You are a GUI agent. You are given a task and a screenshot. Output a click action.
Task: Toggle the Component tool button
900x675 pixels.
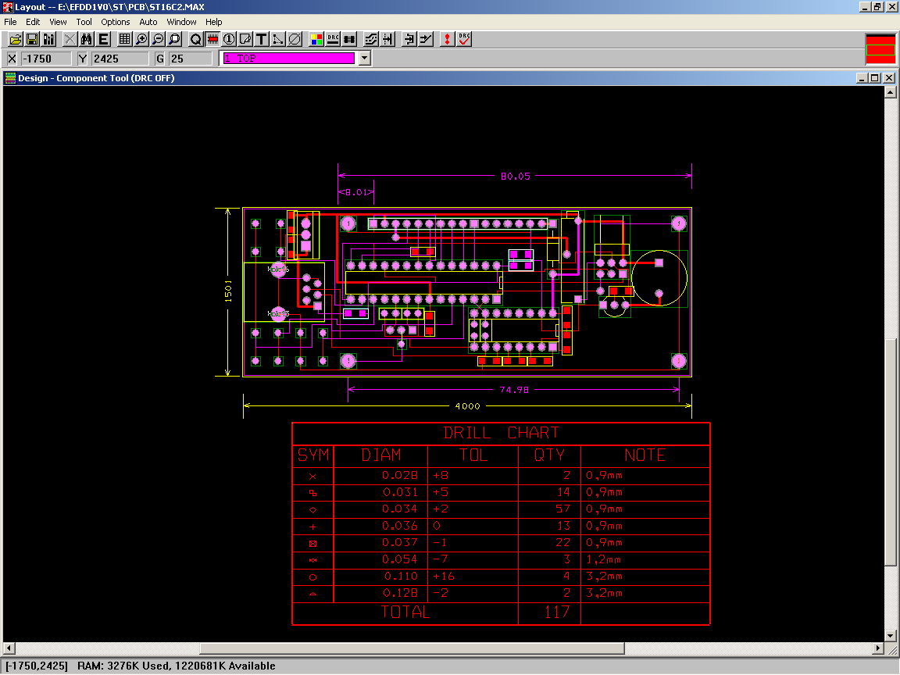pos(212,39)
